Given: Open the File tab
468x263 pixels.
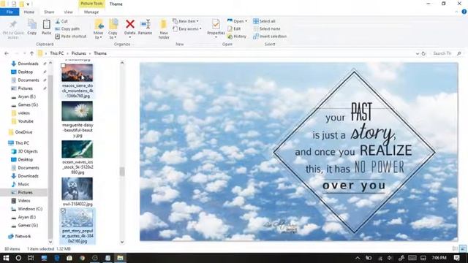Looking at the screenshot, I should [x=10, y=12].
